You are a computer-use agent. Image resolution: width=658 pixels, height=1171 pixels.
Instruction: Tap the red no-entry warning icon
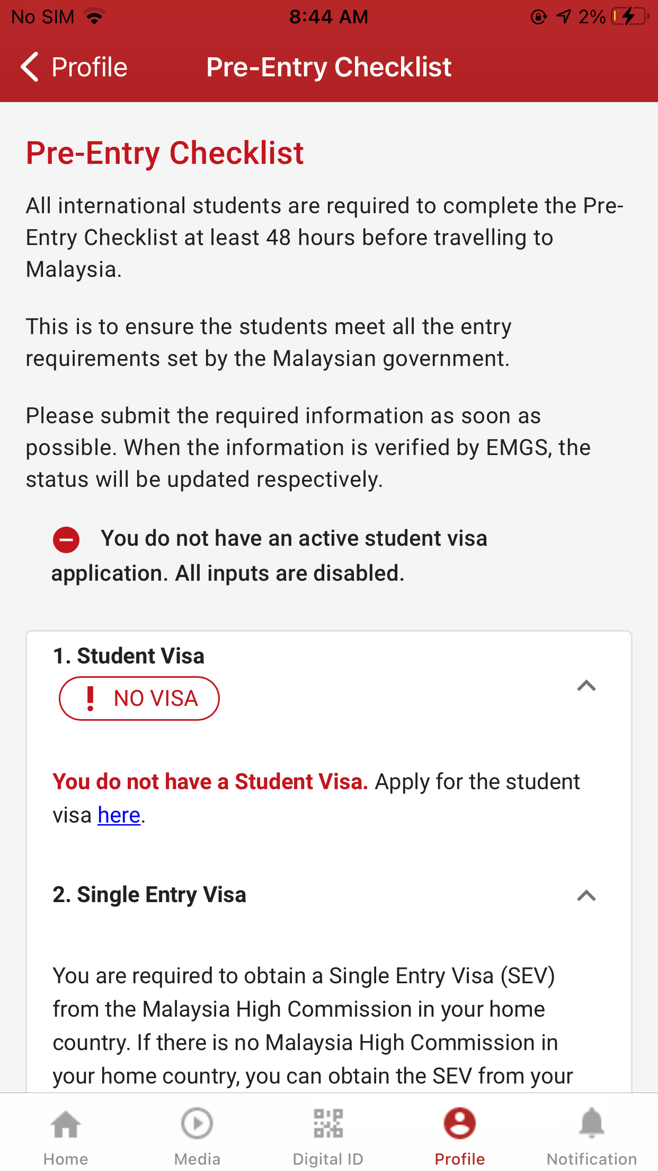coord(66,540)
